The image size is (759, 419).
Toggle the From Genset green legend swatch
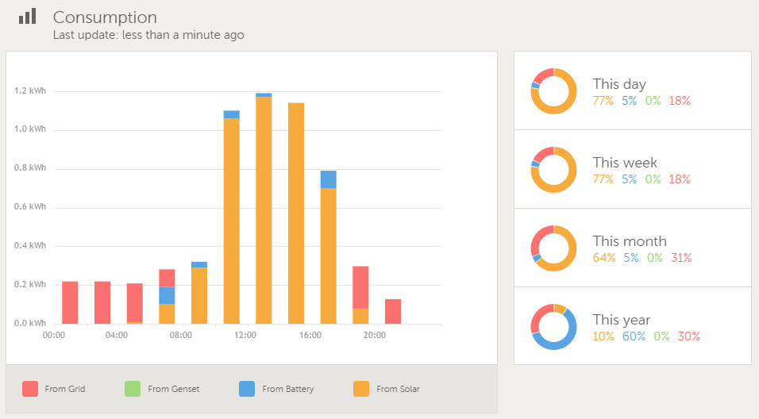point(133,389)
